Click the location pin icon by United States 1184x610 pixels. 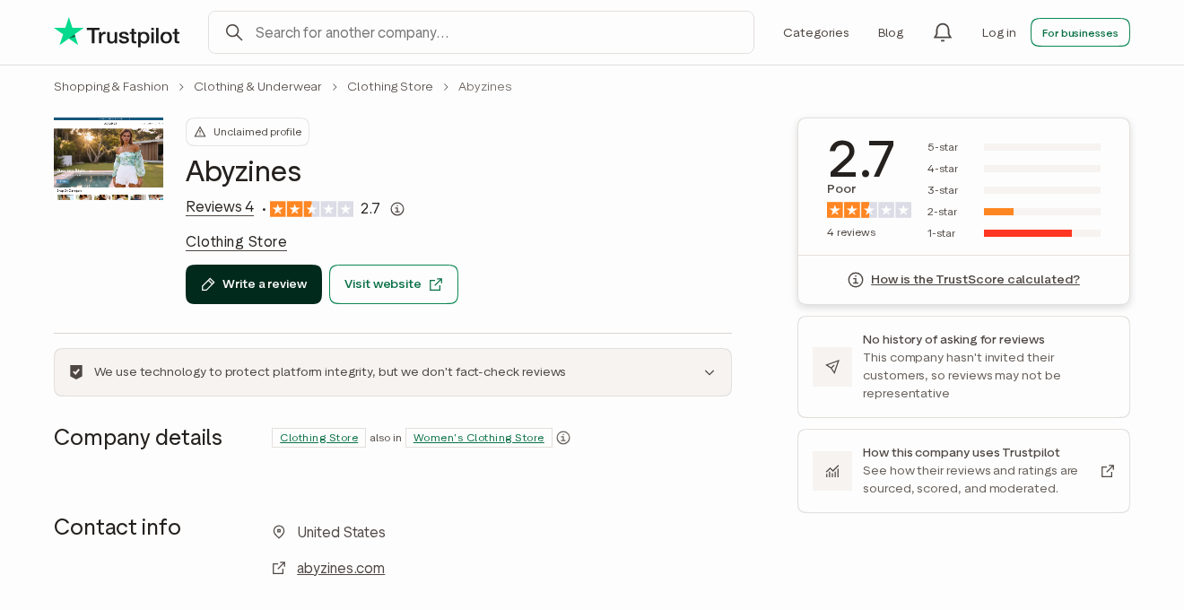point(279,532)
